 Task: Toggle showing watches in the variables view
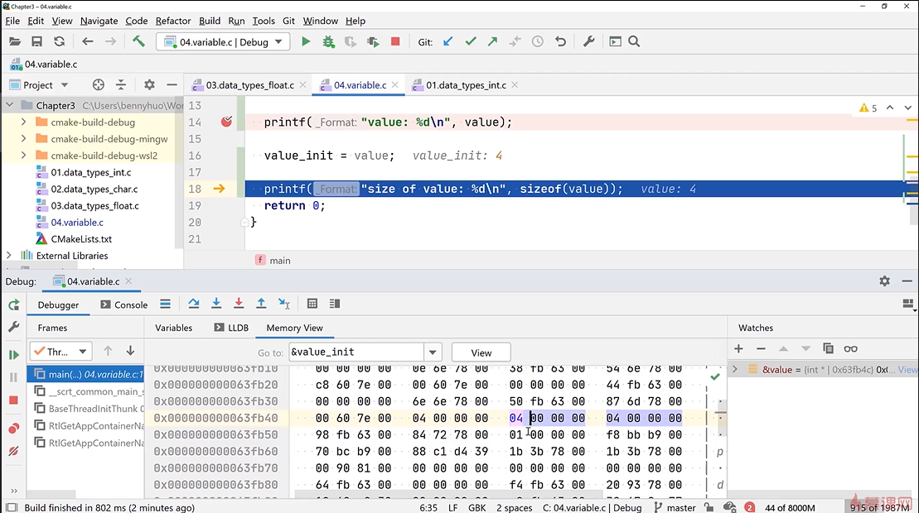850,348
